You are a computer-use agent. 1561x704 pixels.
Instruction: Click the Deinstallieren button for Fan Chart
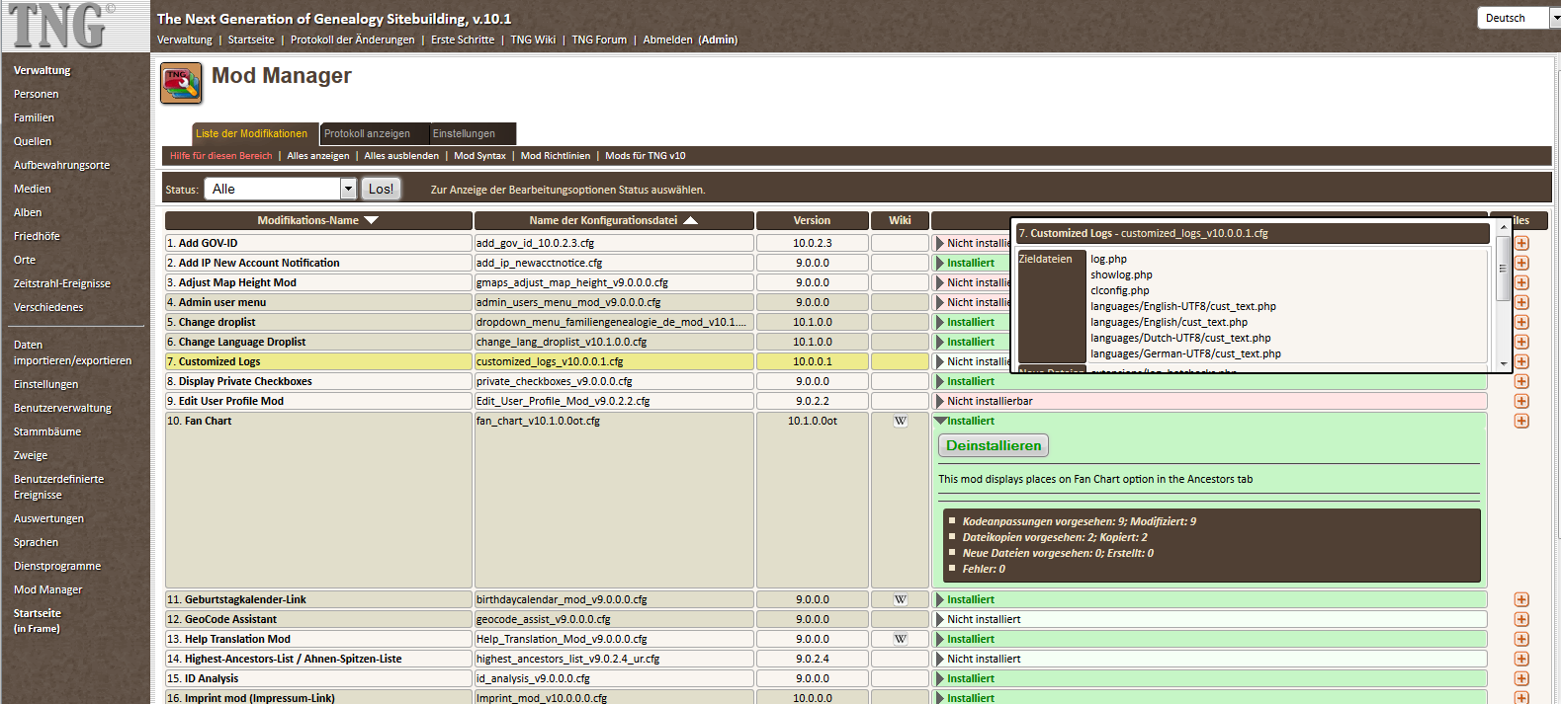tap(994, 445)
